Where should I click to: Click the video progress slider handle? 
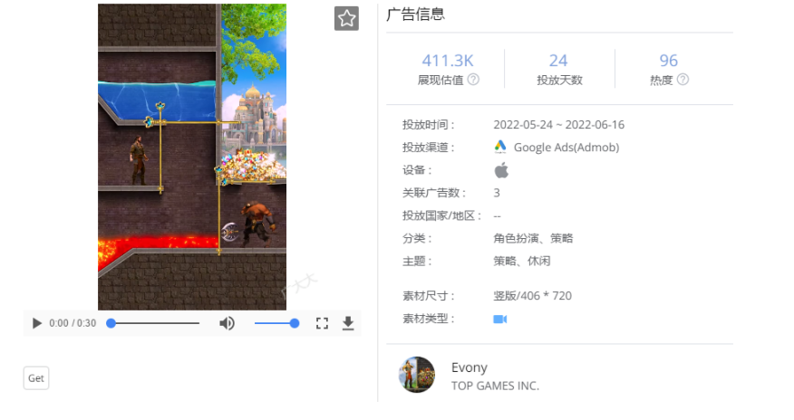(111, 323)
